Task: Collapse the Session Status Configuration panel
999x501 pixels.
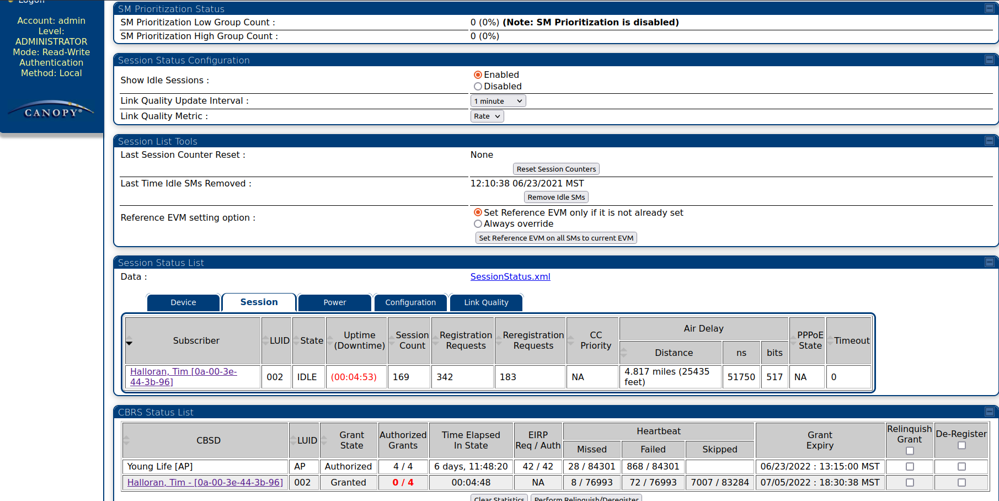Action: point(989,60)
